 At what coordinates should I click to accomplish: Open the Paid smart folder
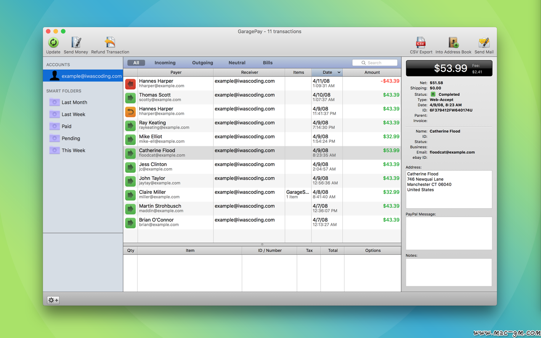61,126
